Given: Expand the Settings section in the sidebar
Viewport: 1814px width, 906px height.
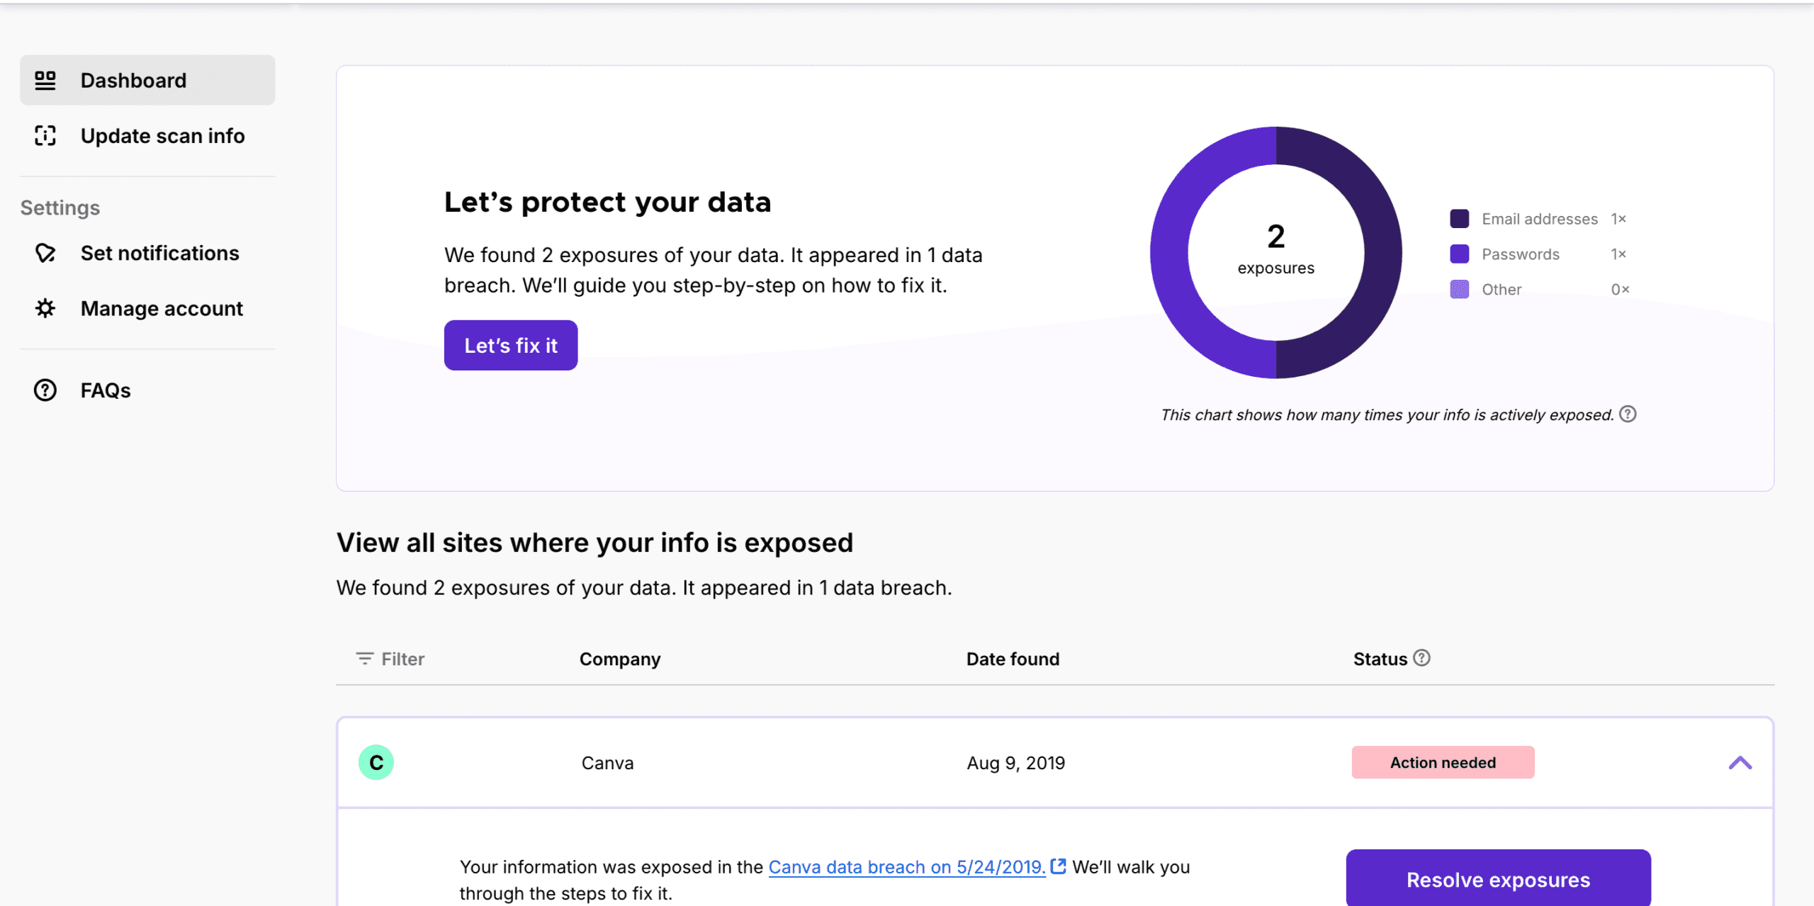Looking at the screenshot, I should coord(60,207).
